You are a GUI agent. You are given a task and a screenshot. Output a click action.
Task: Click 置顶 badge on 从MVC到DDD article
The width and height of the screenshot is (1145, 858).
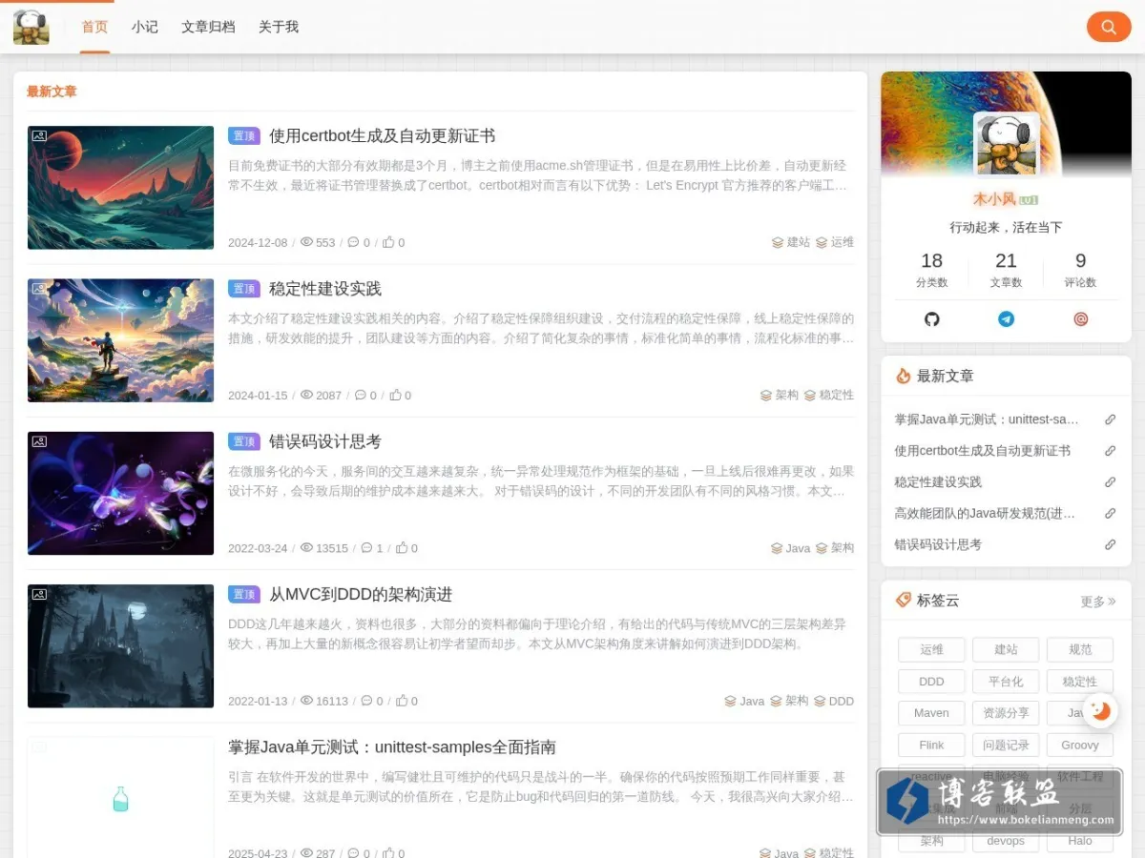[244, 595]
